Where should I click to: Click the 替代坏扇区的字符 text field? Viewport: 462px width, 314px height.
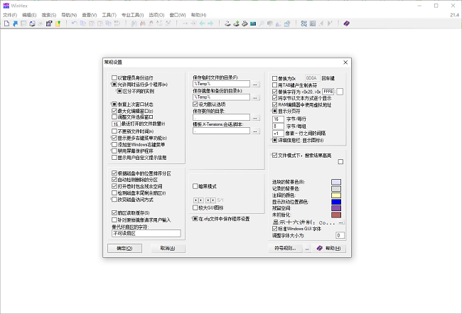[146, 233]
